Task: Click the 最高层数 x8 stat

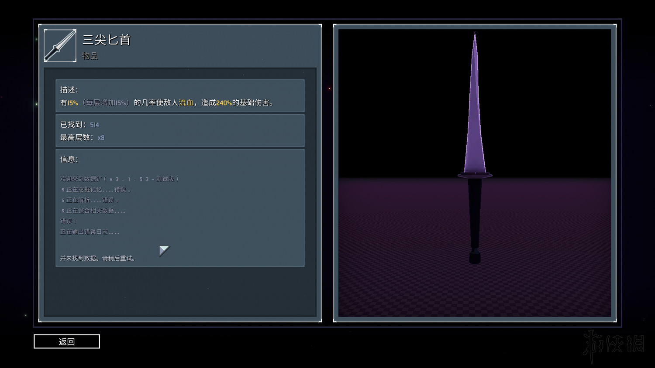Action: coord(82,137)
